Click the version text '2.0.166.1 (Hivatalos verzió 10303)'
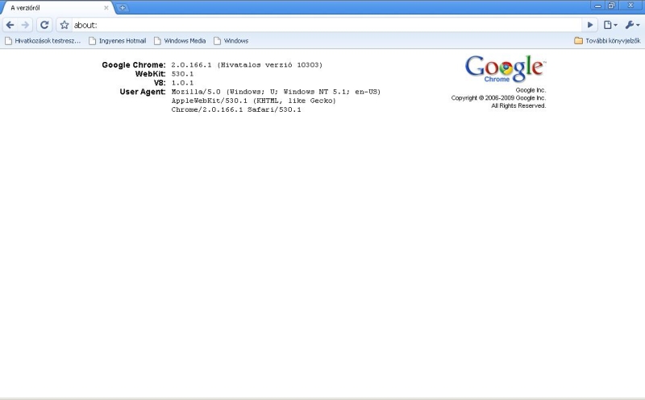 247,65
